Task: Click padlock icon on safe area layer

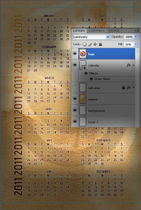Action: (123, 88)
